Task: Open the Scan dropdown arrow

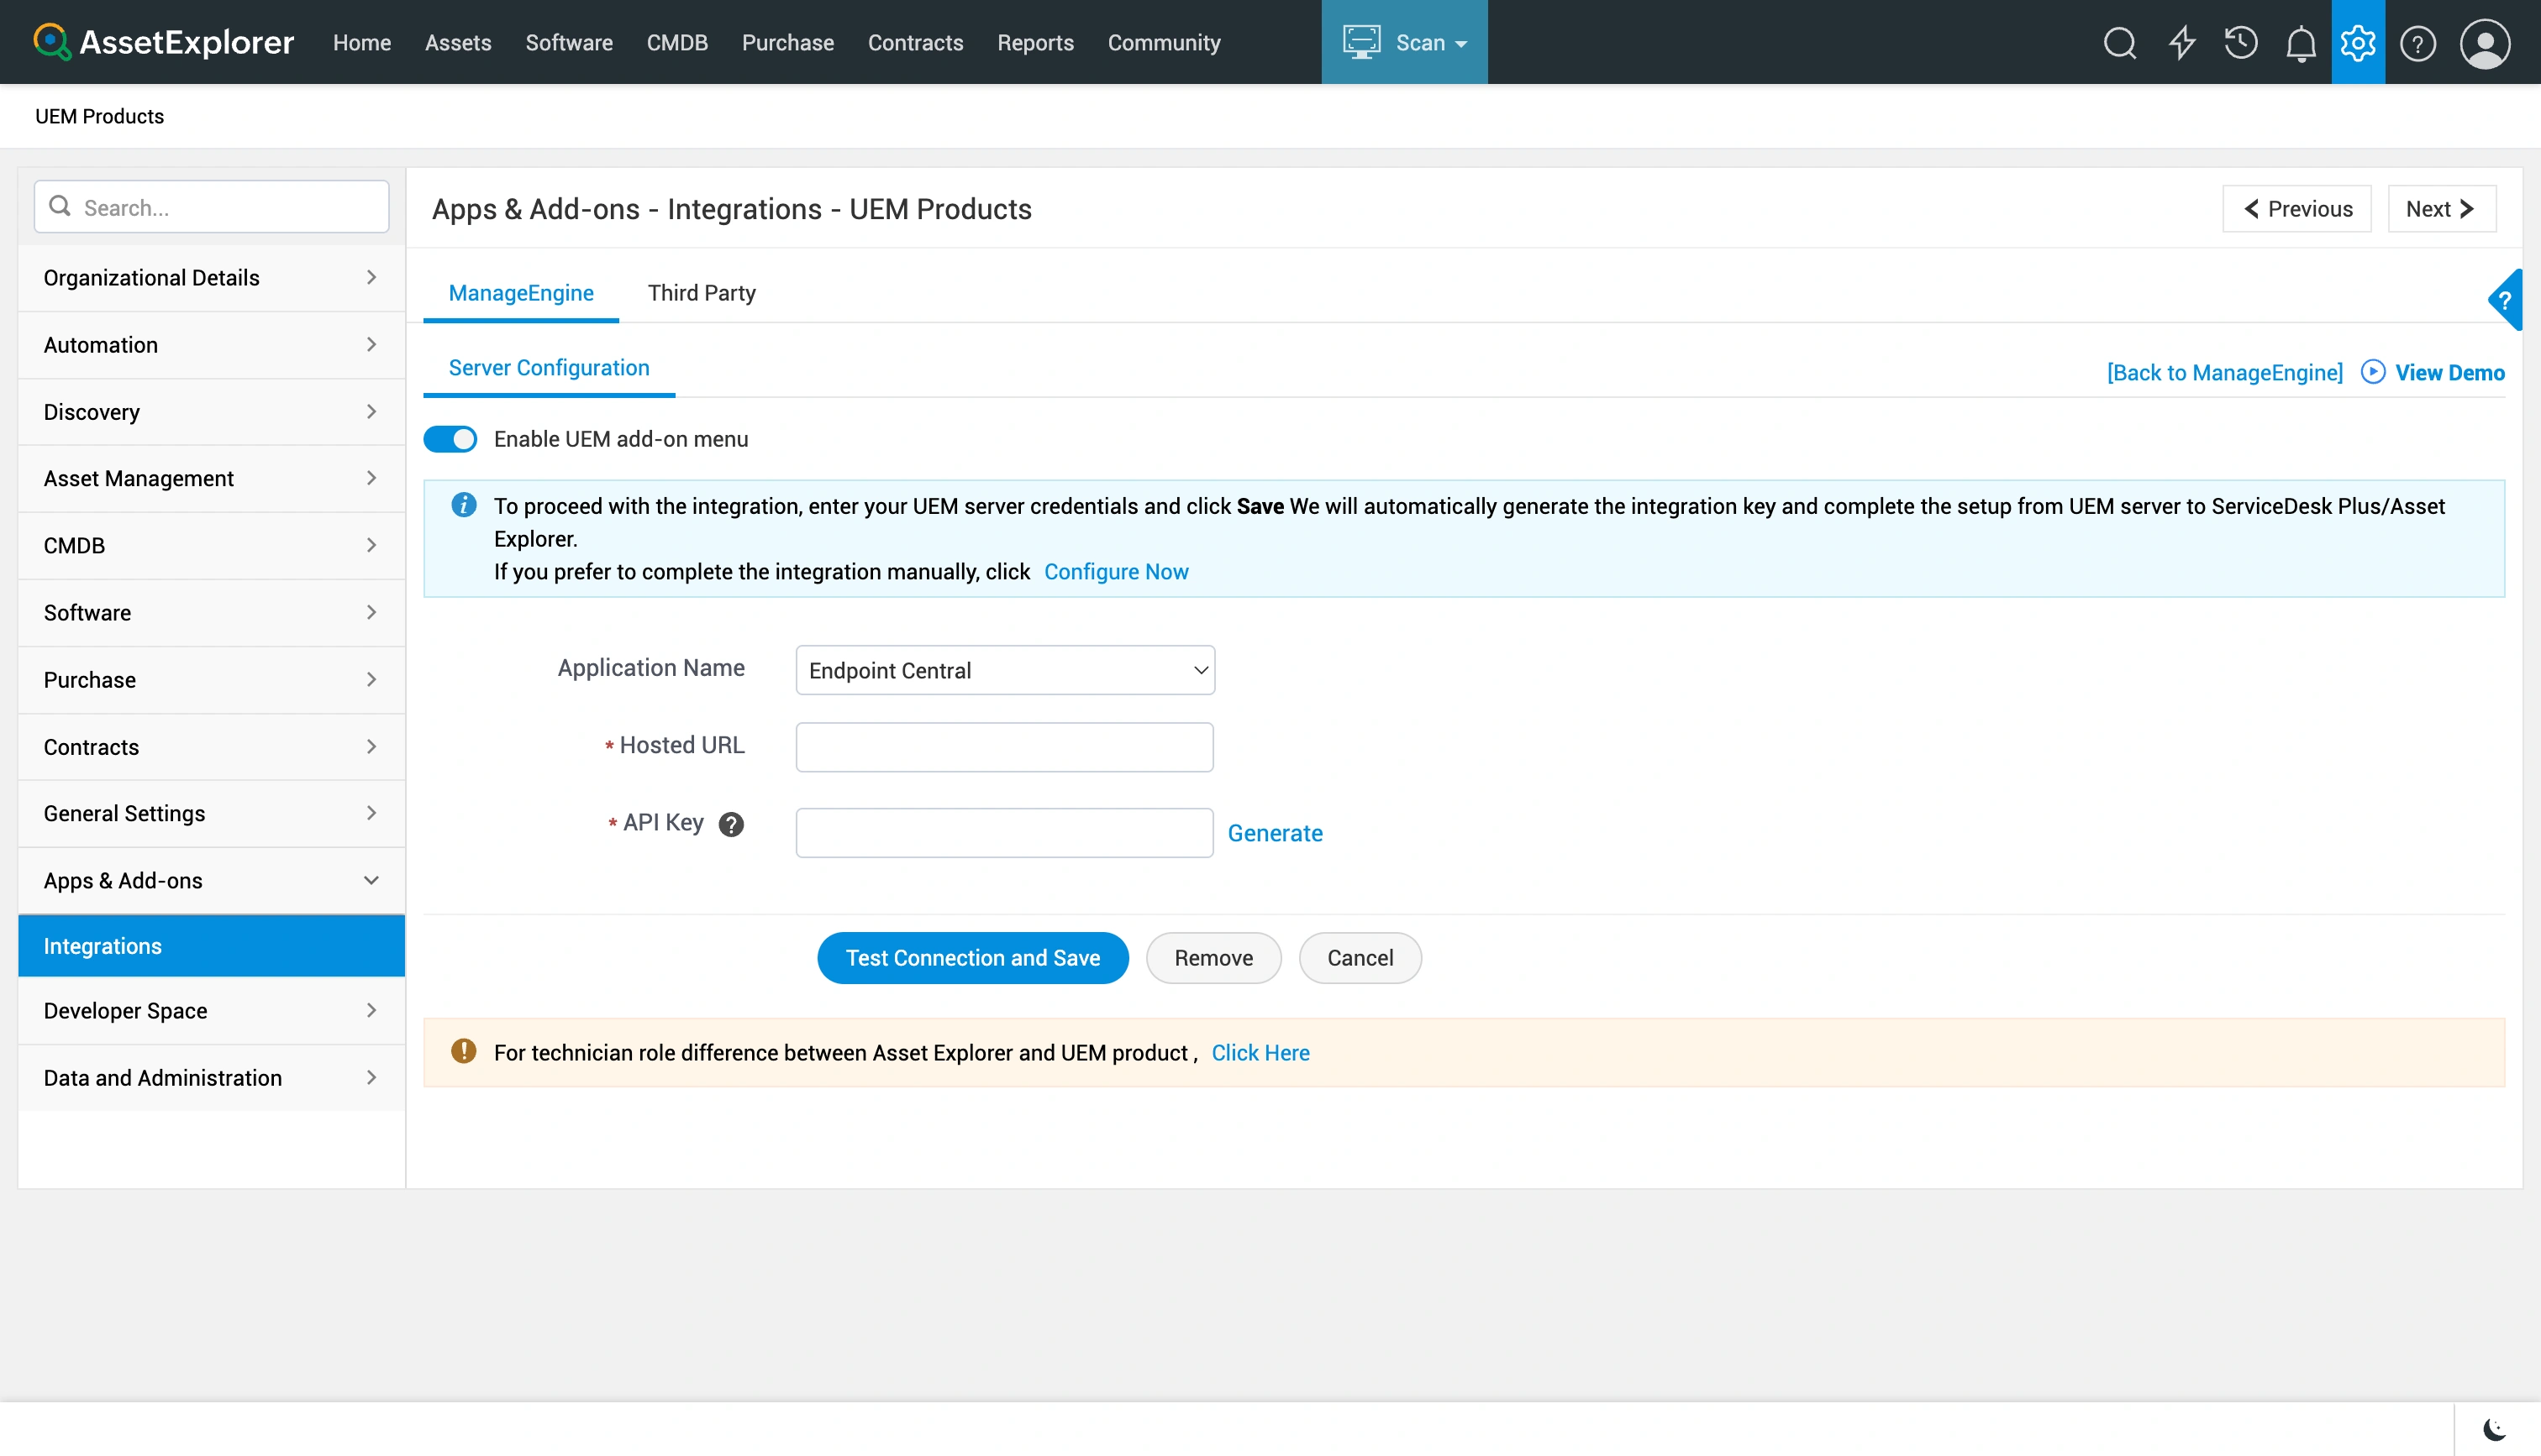Action: point(1460,44)
